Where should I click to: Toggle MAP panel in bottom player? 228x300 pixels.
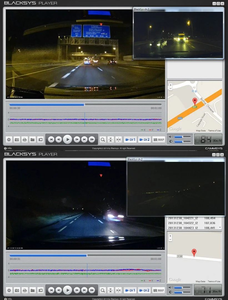point(159,291)
